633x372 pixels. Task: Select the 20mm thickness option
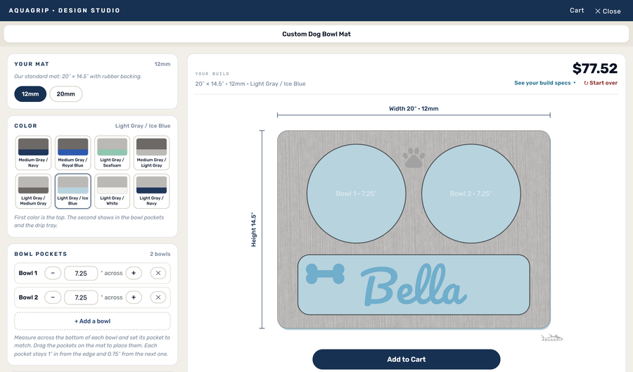tap(66, 94)
